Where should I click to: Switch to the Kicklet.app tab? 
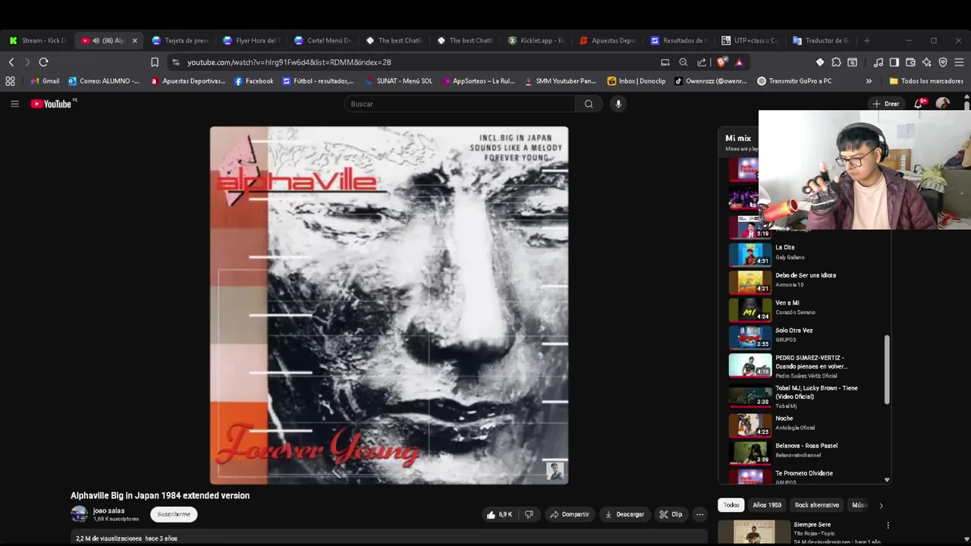536,40
